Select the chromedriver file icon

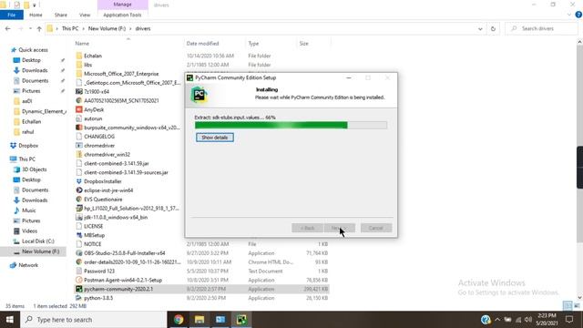point(79,146)
